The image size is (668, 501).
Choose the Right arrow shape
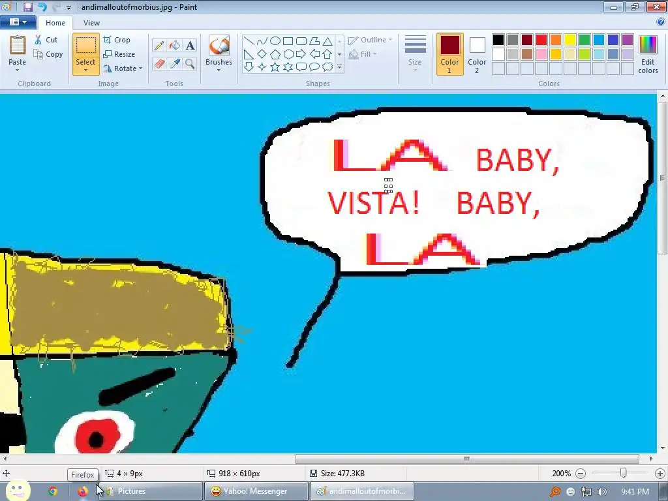(301, 54)
